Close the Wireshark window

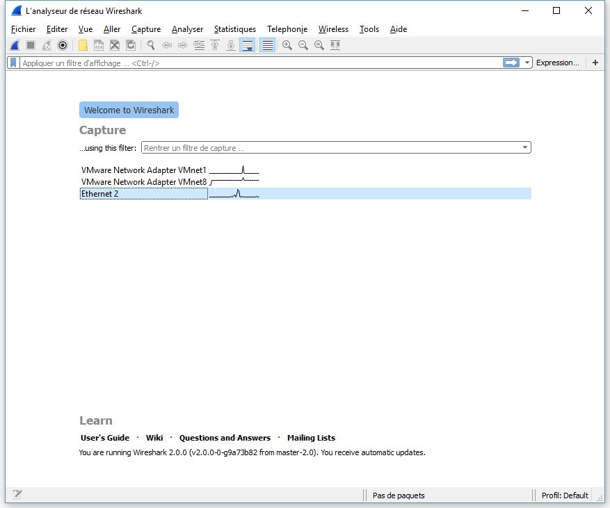point(588,10)
